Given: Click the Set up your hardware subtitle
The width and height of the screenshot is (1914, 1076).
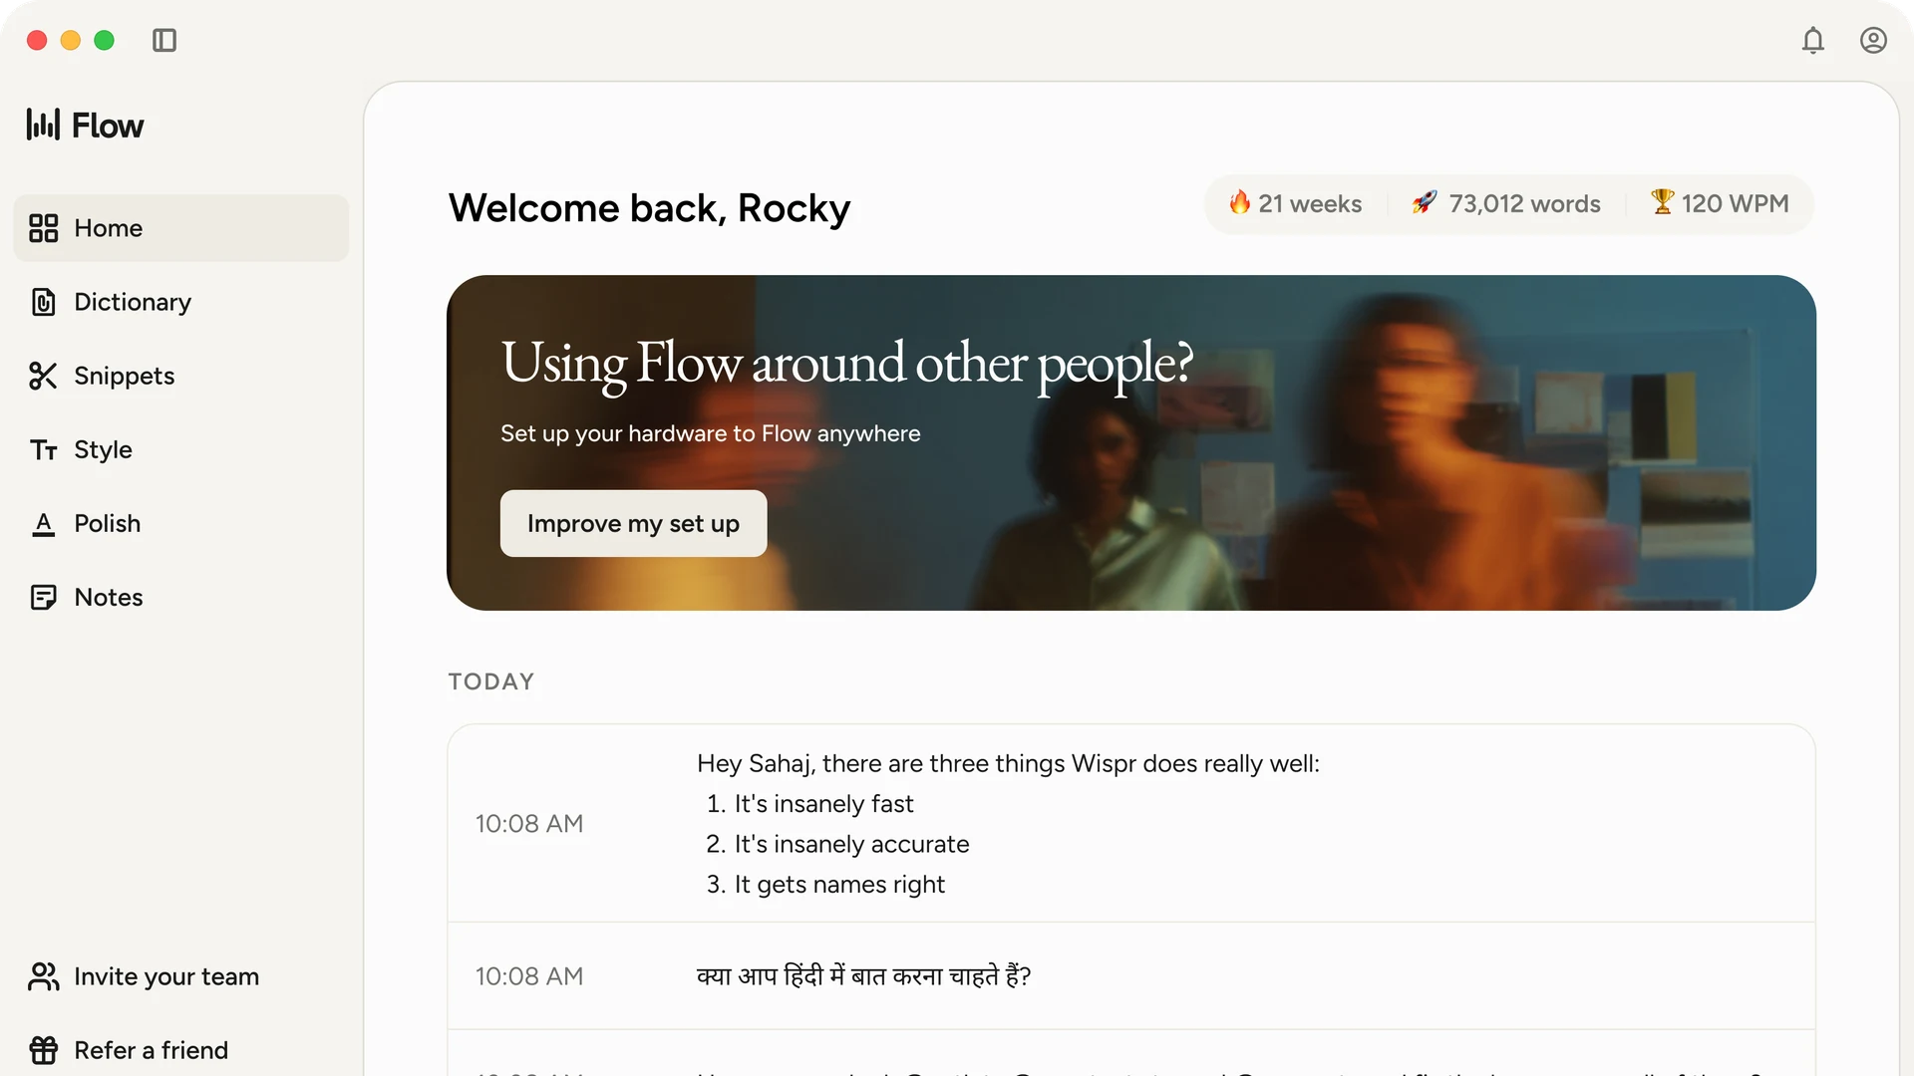Looking at the screenshot, I should pyautogui.click(x=710, y=433).
